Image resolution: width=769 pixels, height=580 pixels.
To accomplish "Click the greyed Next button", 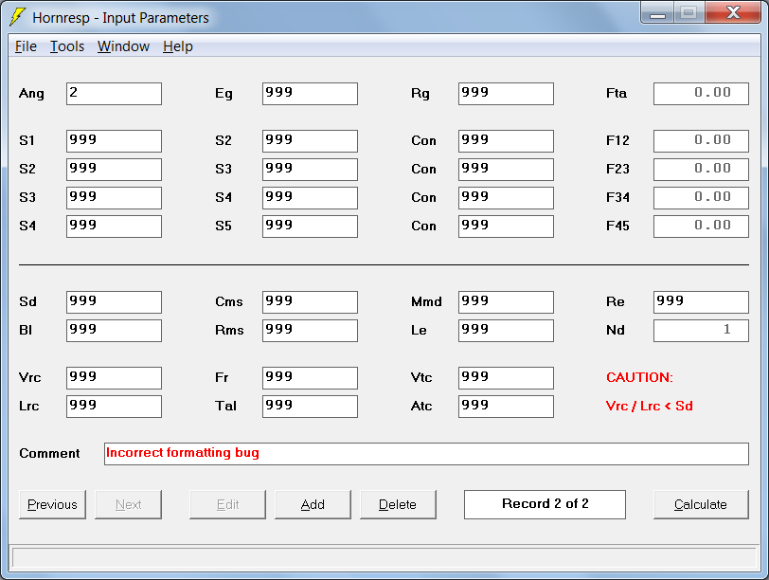I will (x=129, y=504).
